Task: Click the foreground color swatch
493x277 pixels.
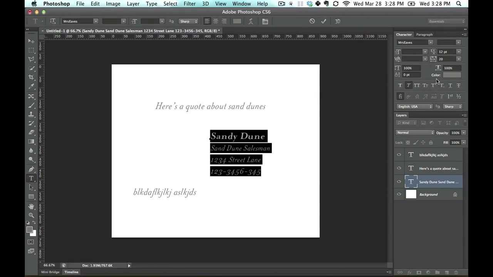Action: (30, 230)
